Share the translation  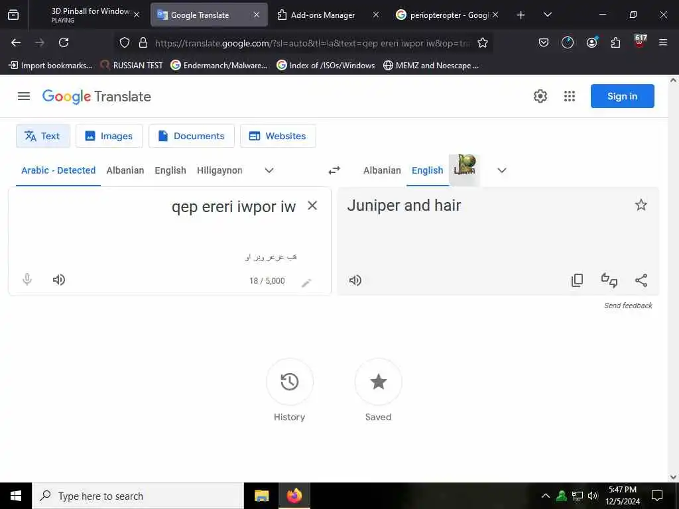click(x=641, y=280)
